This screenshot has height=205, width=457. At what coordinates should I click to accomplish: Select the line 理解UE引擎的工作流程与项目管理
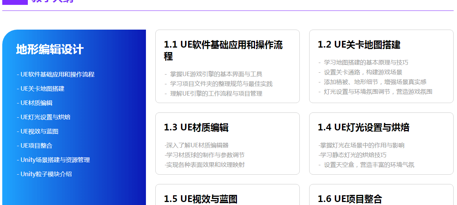213,94
